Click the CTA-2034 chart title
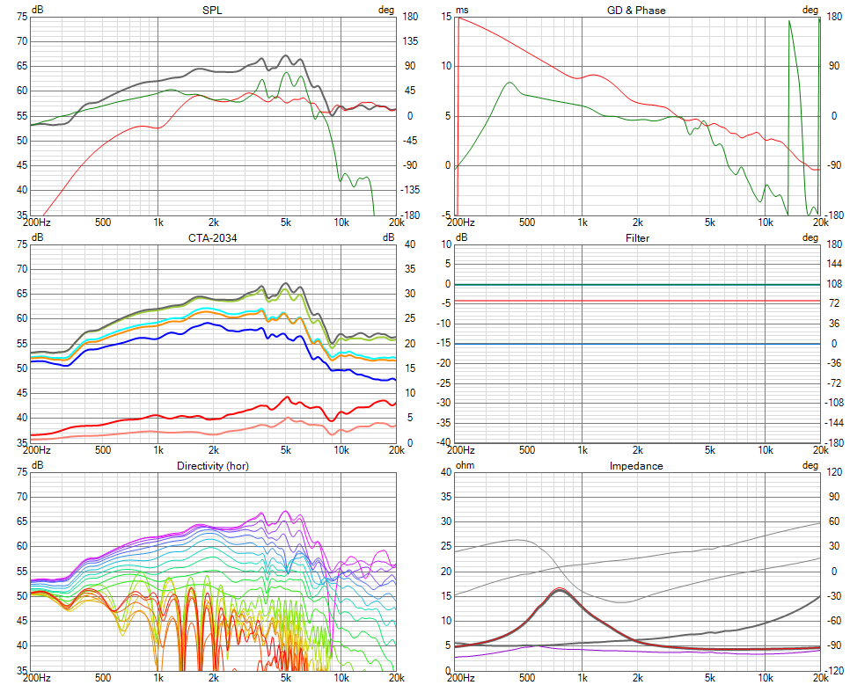Viewport: 850px width, 685px height. click(213, 238)
